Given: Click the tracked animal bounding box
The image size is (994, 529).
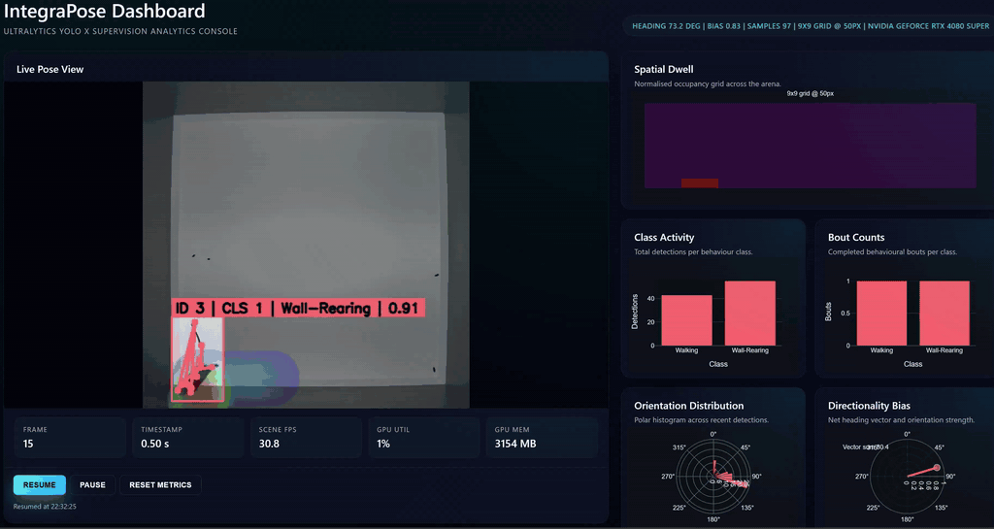Looking at the screenshot, I should coord(198,359).
